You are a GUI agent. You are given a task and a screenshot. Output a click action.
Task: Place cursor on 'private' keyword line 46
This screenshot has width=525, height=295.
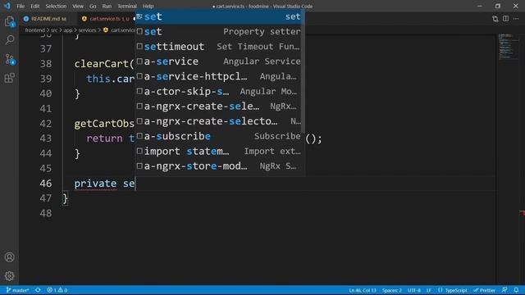[95, 184]
